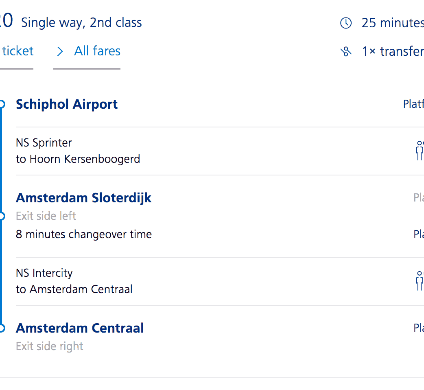
Task: Click the NS Intercity to Amsterdam Centraal leg
Action: click(x=74, y=281)
